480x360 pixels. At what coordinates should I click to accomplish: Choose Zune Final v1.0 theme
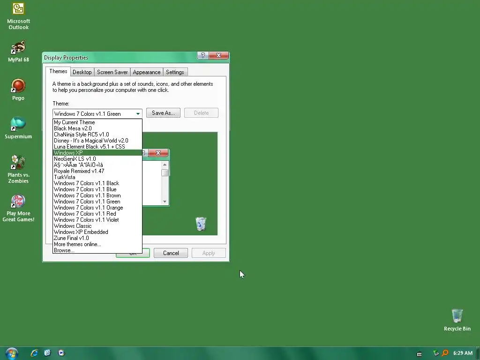click(97, 238)
